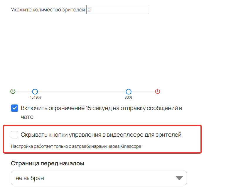Select the slider handle at 15.19%
The image size is (226, 187).
pos(35,92)
